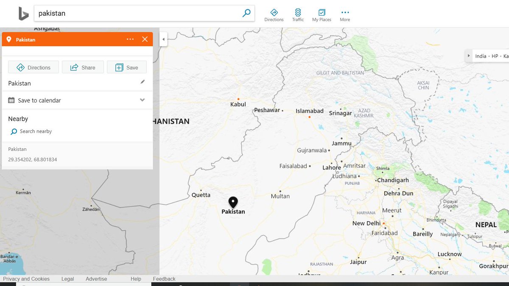Expand the India breadcrumb arrow
Image resolution: width=509 pixels, height=286 pixels.
click(x=469, y=56)
